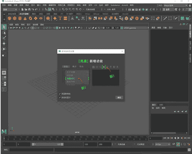Select the Rotate tool in the toolbox
This screenshot has height=154, width=192.
tap(4, 49)
